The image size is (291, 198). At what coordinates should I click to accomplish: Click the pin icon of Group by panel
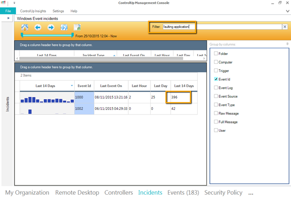click(287, 44)
